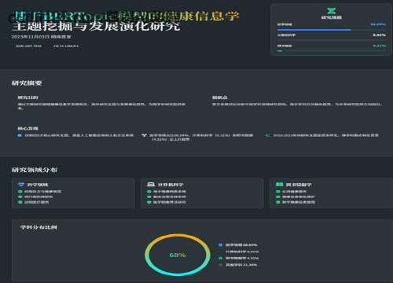
Task: Click the laptop icon beside 计算机科学
Action: (x=151, y=185)
